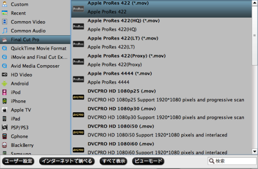Select the Common Video category

(x=35, y=22)
